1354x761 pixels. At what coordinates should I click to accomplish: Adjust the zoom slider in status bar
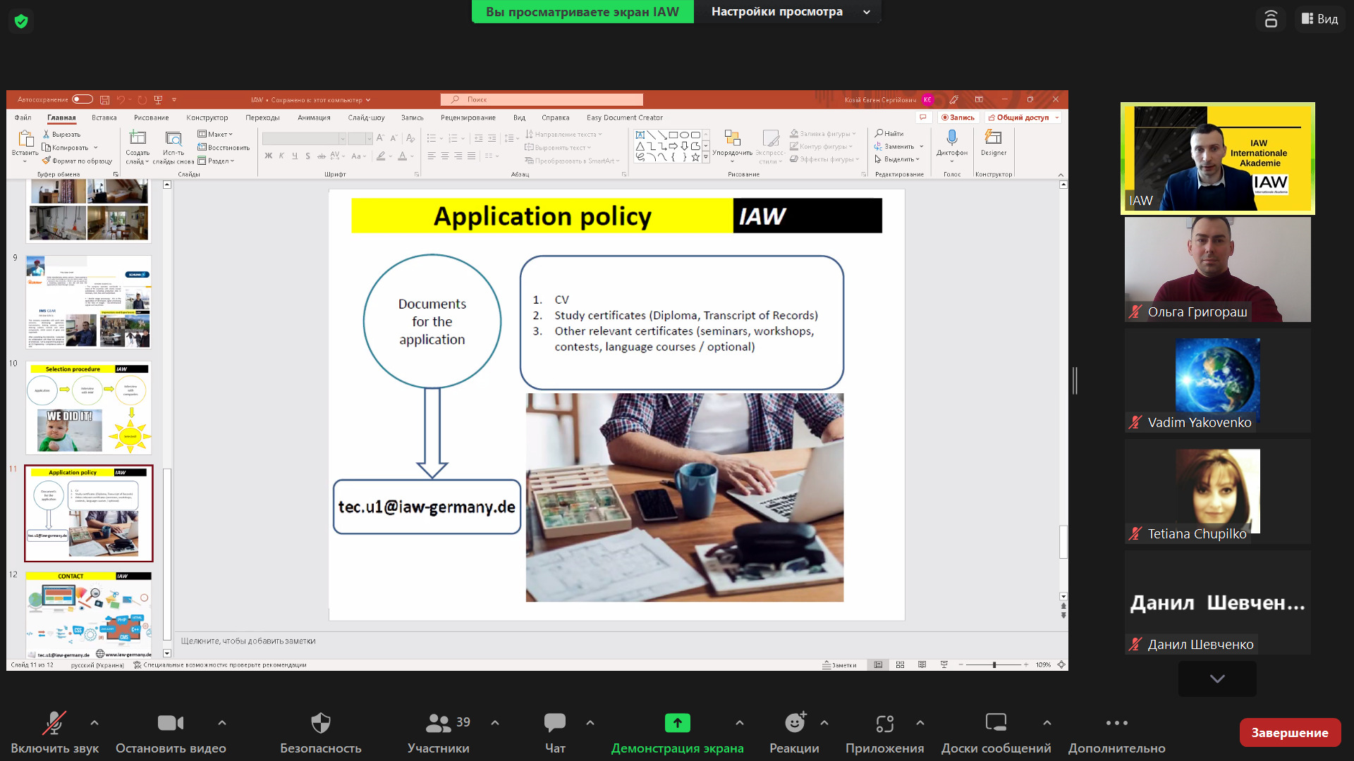(994, 664)
